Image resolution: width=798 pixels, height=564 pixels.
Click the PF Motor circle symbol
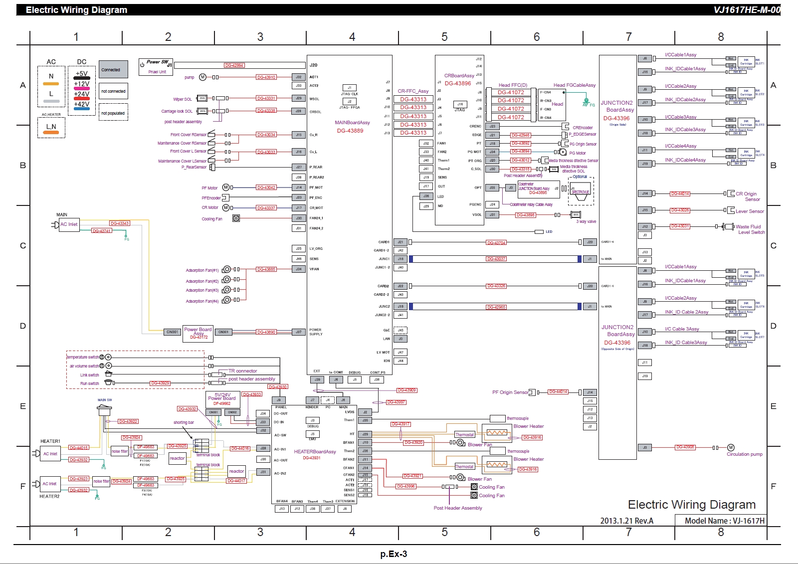226,188
